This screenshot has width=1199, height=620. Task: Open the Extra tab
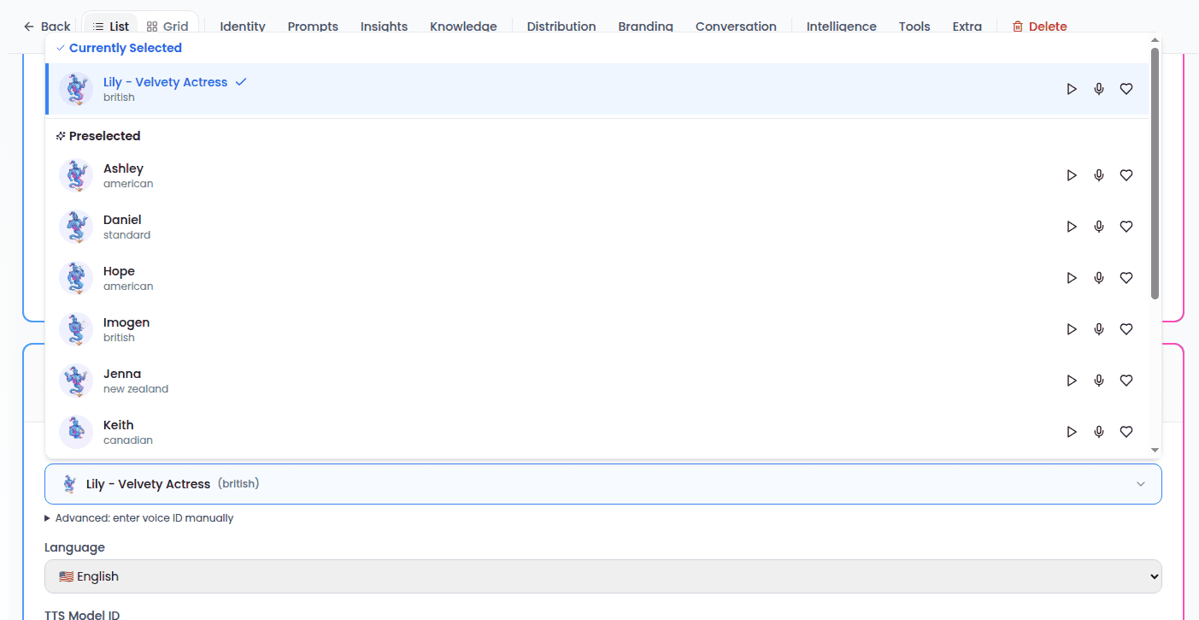coord(967,27)
